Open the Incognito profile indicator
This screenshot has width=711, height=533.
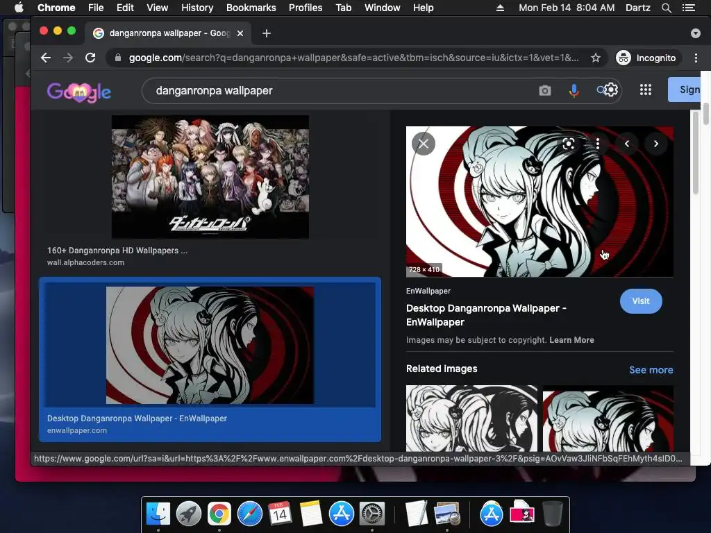click(x=649, y=58)
